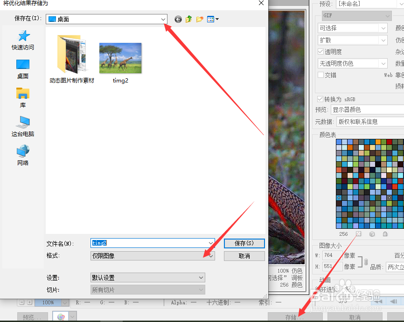The width and height of the screenshot is (404, 322).
Task: Select the dark red swatch in color table top row
Action: [390, 142]
